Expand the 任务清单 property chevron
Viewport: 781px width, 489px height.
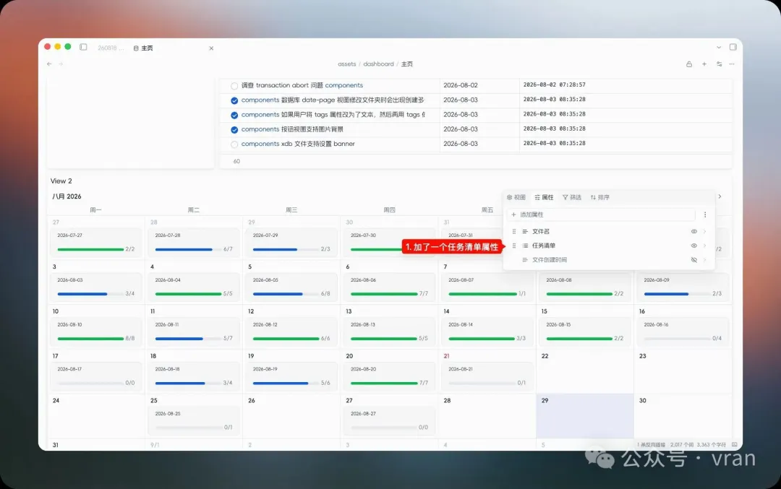pos(705,246)
